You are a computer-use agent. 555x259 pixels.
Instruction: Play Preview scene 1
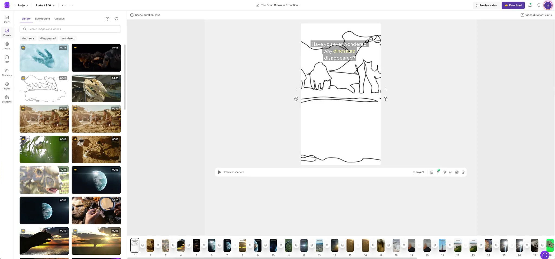[x=220, y=172]
